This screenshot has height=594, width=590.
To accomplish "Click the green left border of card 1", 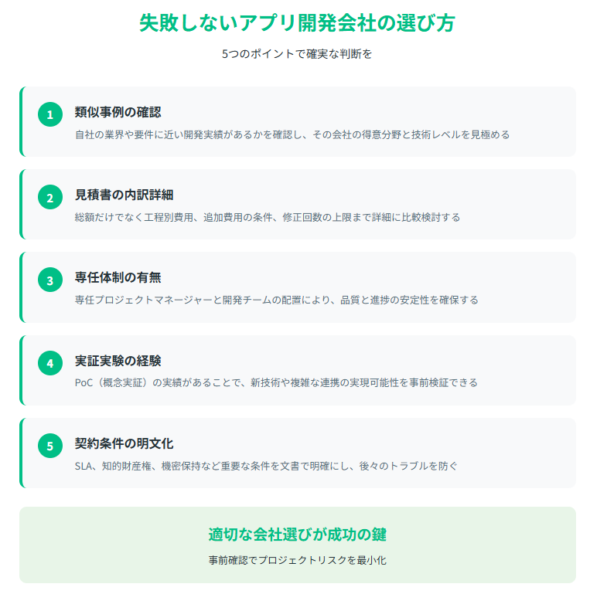I will tap(21, 121).
